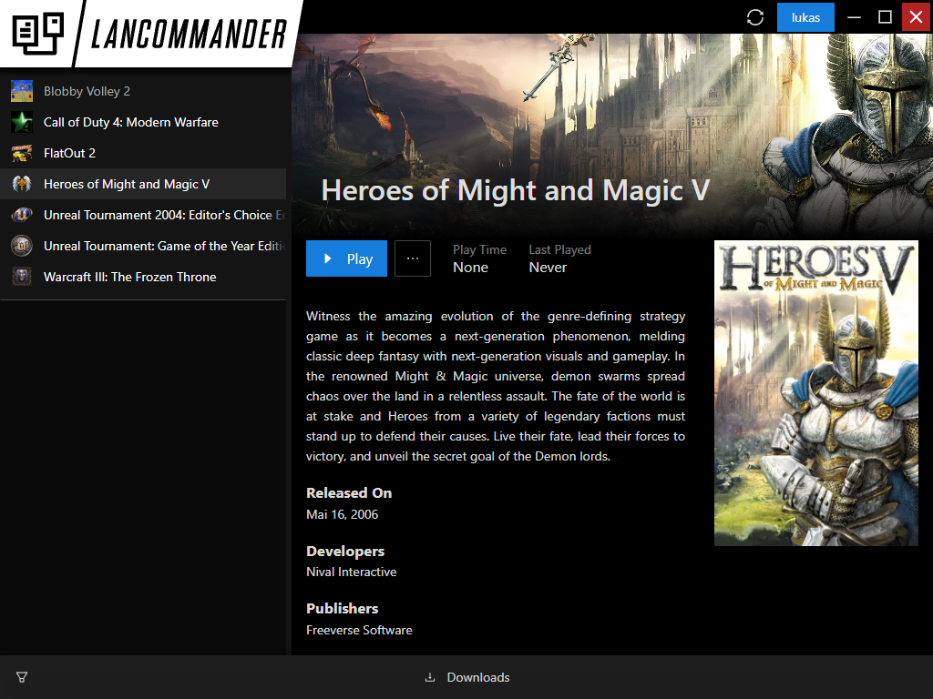Click the Publishers heading
Viewport: 933px width, 699px height.
[343, 609]
